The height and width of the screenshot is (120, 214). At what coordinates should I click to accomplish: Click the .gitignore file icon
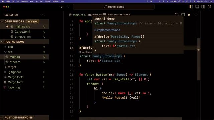5,72
